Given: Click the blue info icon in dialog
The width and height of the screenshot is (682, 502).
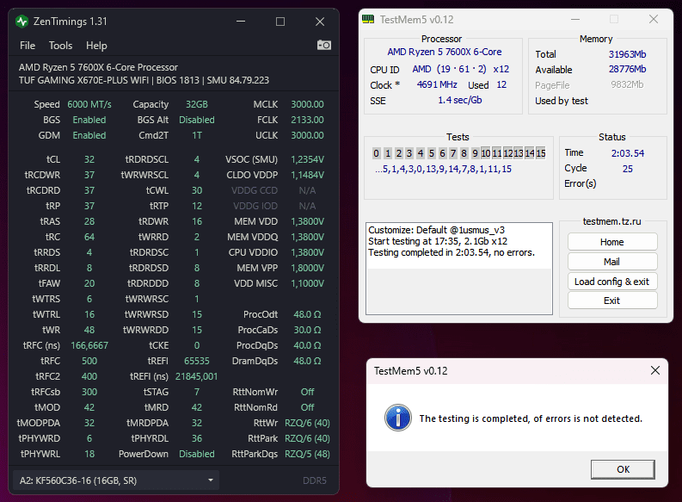Looking at the screenshot, I should point(397,418).
